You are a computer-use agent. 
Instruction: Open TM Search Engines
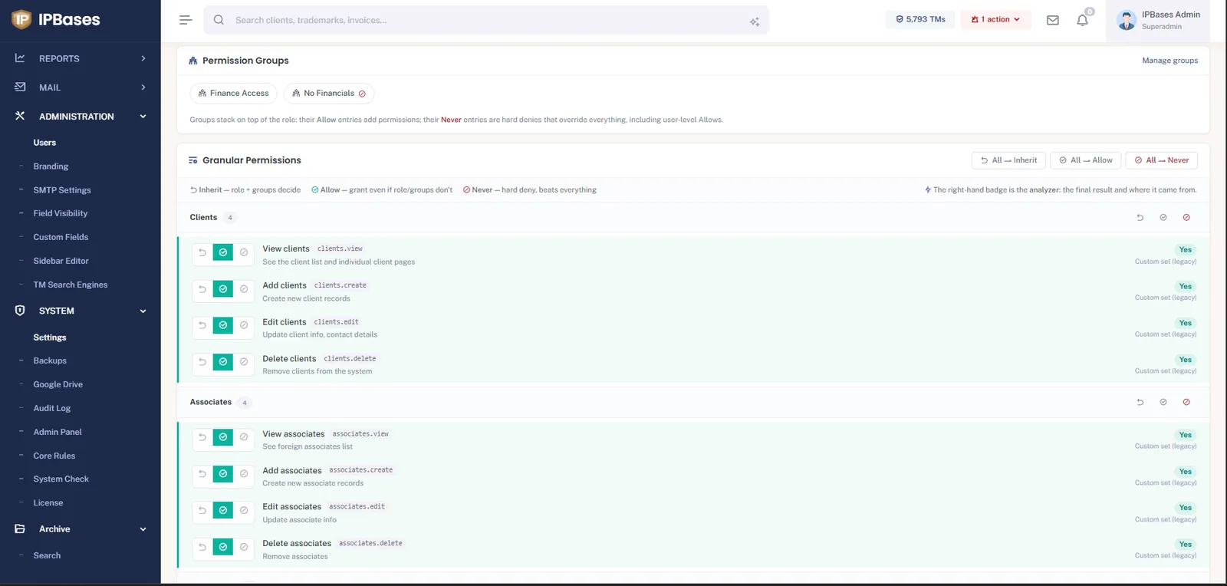[71, 285]
